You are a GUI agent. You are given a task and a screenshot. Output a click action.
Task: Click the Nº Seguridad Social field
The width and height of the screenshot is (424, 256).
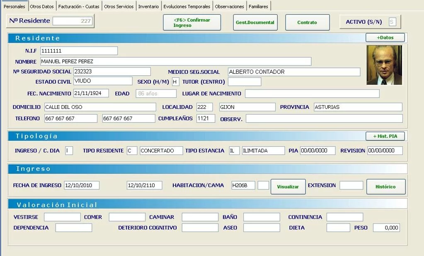112,71
